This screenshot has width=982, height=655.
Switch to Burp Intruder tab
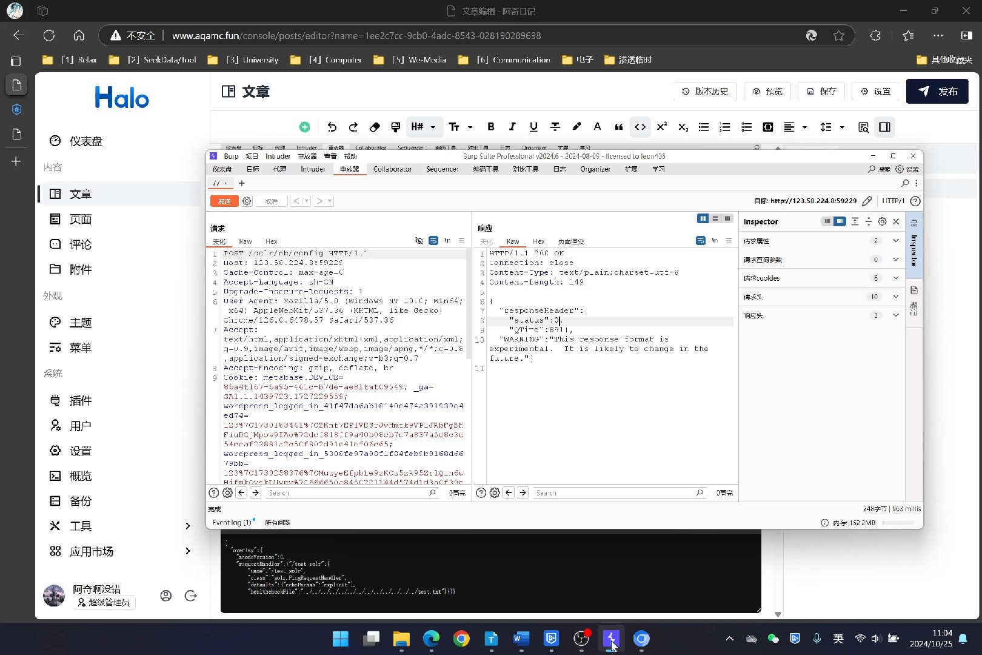[x=313, y=169]
